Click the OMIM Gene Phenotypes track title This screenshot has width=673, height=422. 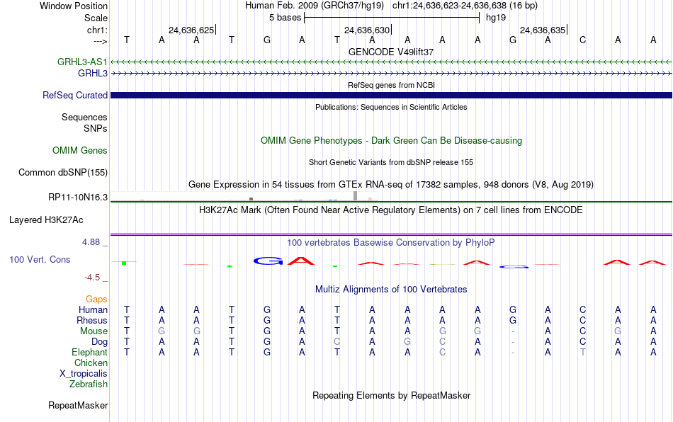pyautogui.click(x=391, y=141)
